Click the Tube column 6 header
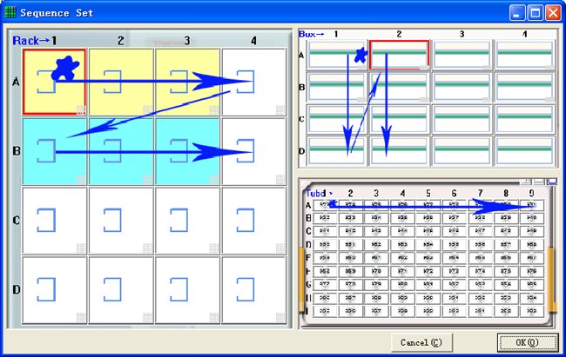Image resolution: width=566 pixels, height=357 pixels. 454,192
